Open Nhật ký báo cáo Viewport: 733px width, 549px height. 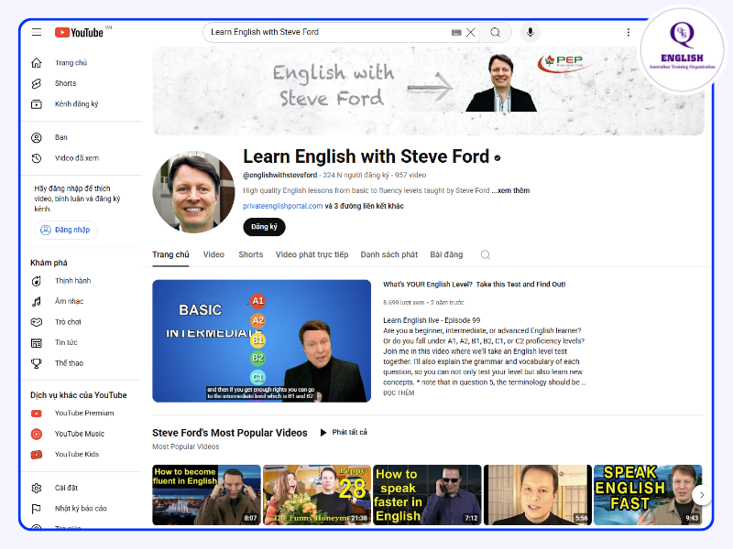point(82,509)
